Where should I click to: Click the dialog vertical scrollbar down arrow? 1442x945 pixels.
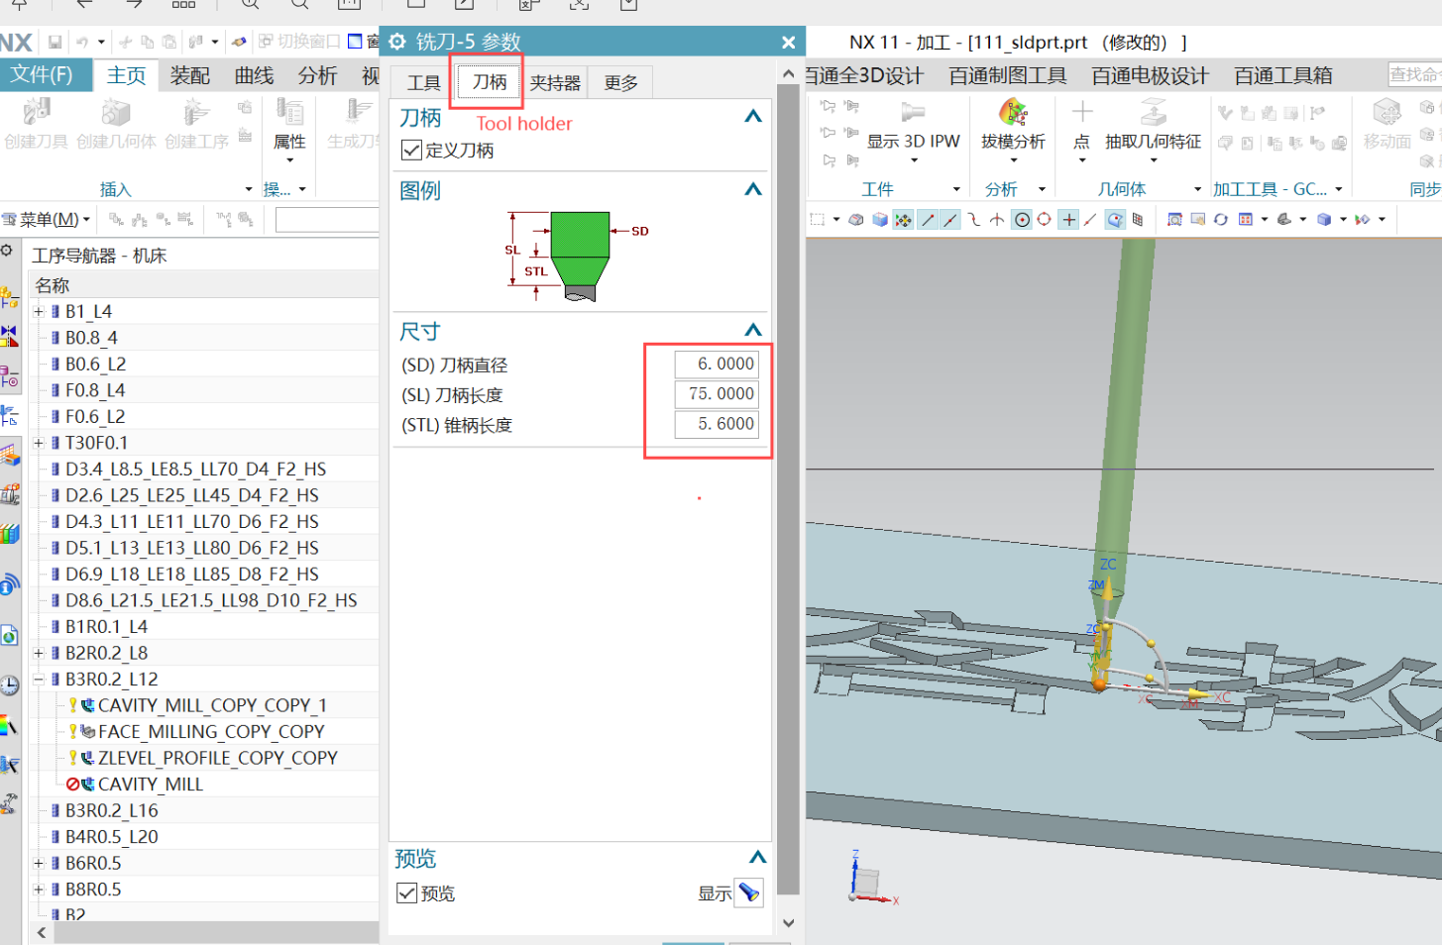pyautogui.click(x=788, y=923)
